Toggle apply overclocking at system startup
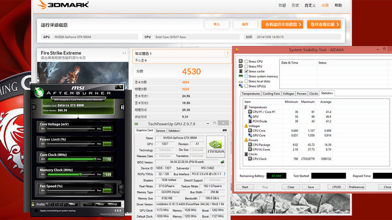 tap(37, 211)
